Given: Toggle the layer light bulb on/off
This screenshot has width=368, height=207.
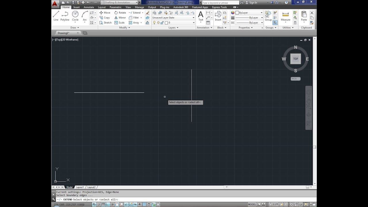Looking at the screenshot, I should tap(154, 22).
